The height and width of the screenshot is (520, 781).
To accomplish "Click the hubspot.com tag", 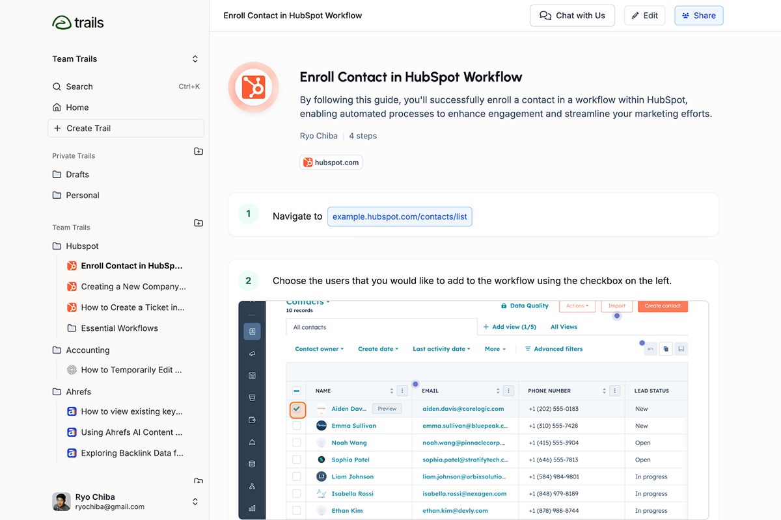I will click(x=331, y=162).
